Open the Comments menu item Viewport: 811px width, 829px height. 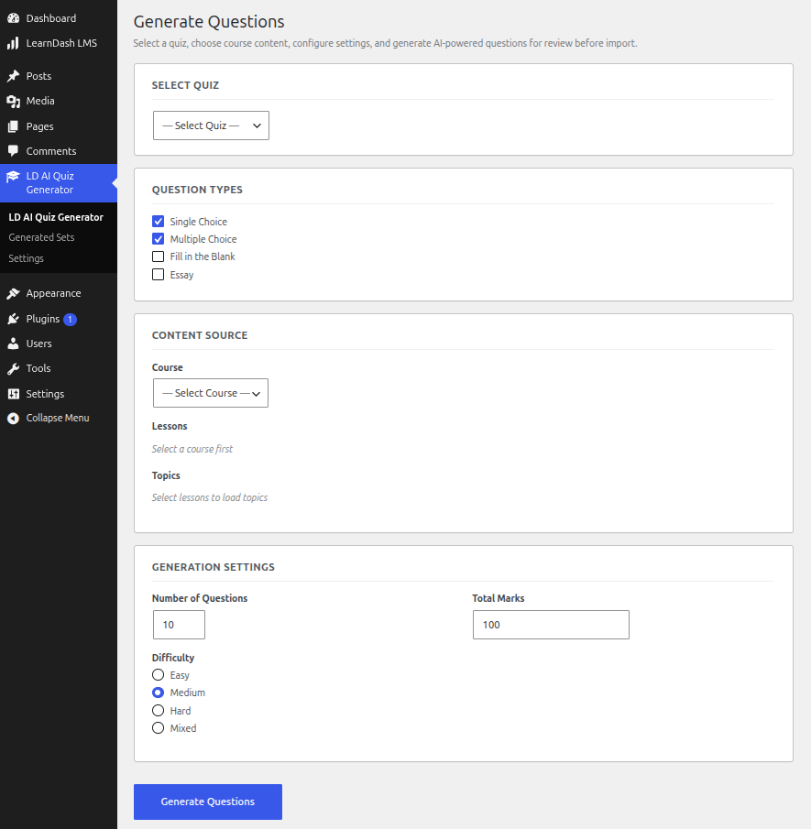[50, 151]
